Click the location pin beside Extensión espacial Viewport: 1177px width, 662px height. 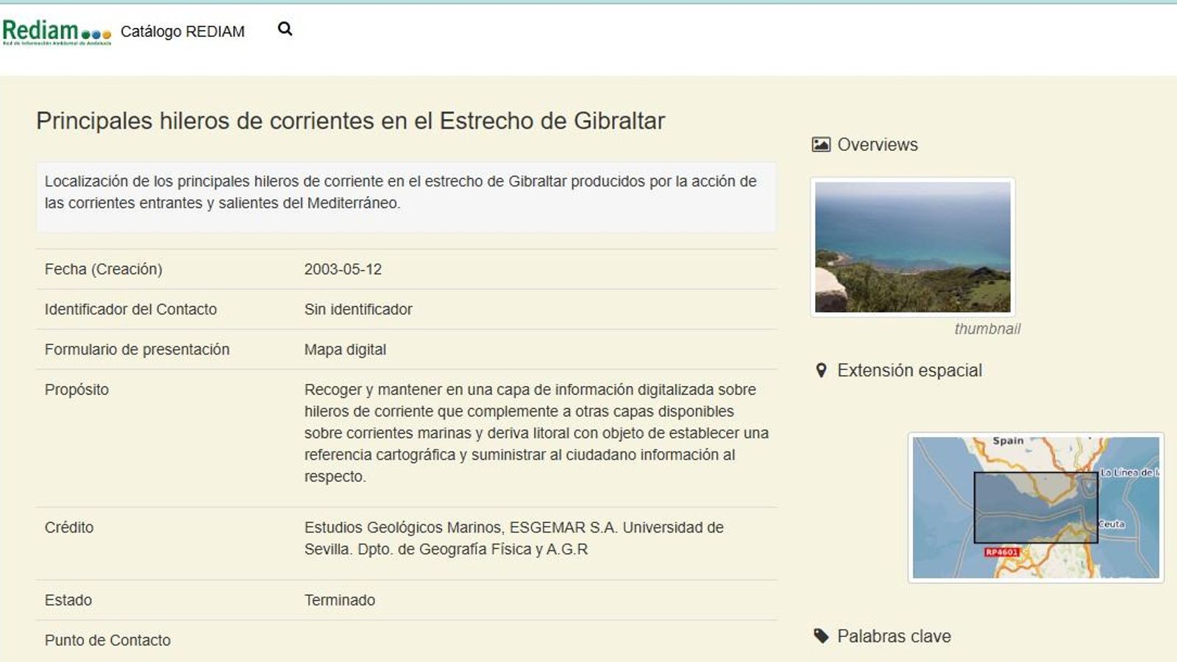click(822, 370)
